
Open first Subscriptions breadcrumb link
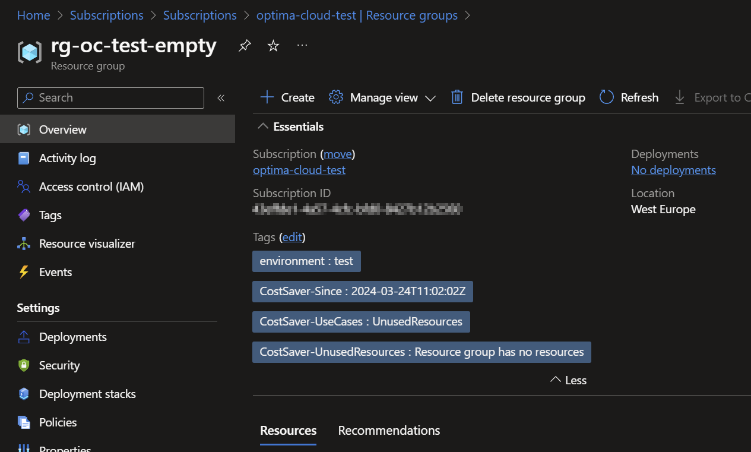(x=107, y=15)
